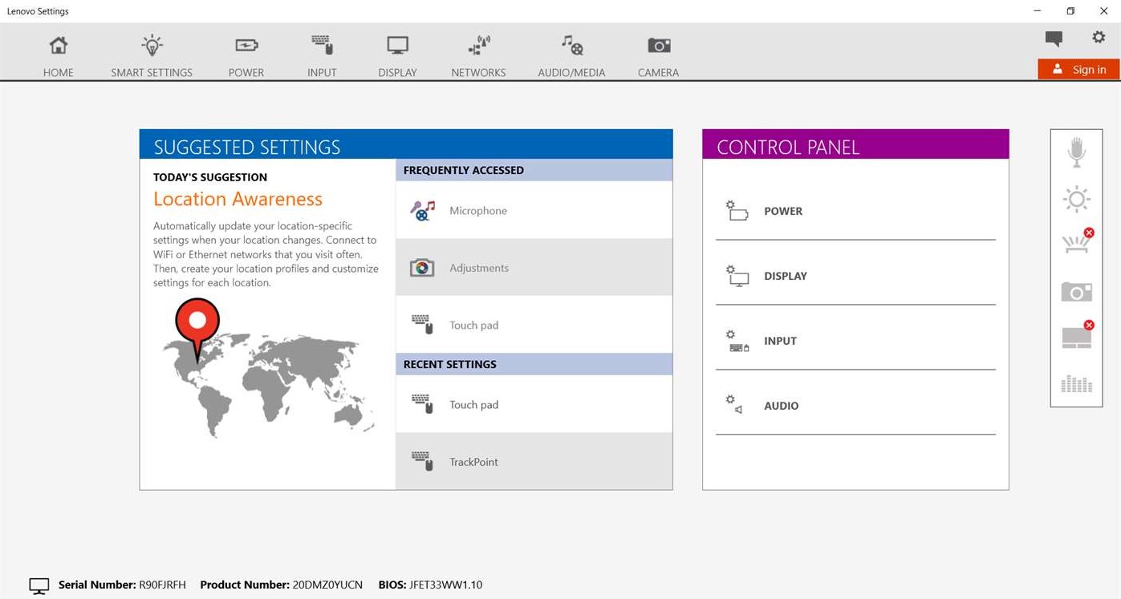Click TODAY'S SUGGESTION label
1121x599 pixels.
[210, 177]
